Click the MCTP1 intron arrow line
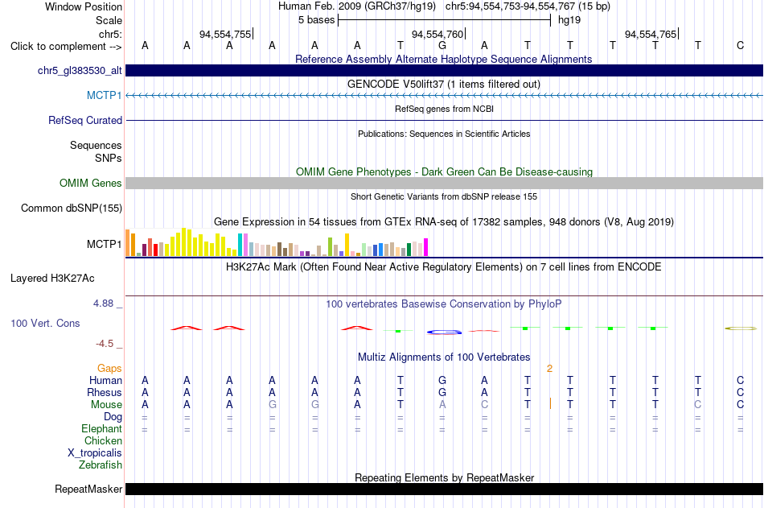Screen dimensions: 764x508 pos(444,96)
